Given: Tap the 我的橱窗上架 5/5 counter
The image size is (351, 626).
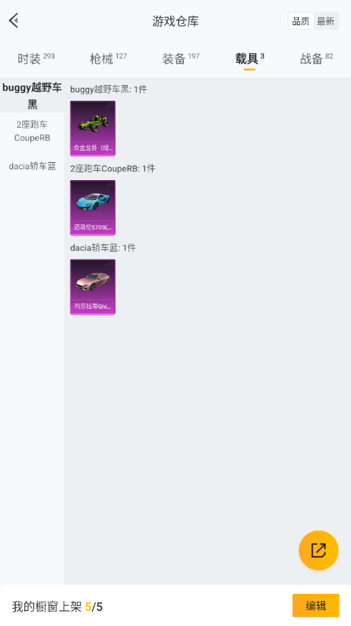Looking at the screenshot, I should [57, 607].
